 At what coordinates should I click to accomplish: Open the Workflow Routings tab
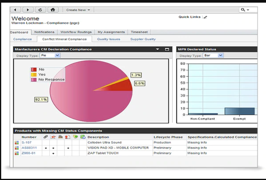tap(76, 32)
